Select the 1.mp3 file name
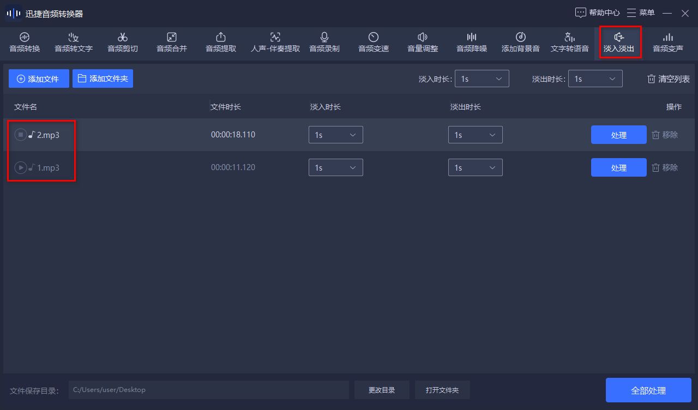The height and width of the screenshot is (410, 698). click(x=48, y=167)
